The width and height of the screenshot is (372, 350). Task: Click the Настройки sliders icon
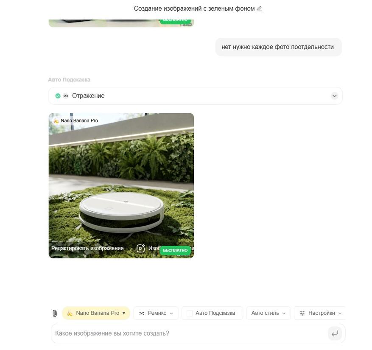(x=302, y=313)
